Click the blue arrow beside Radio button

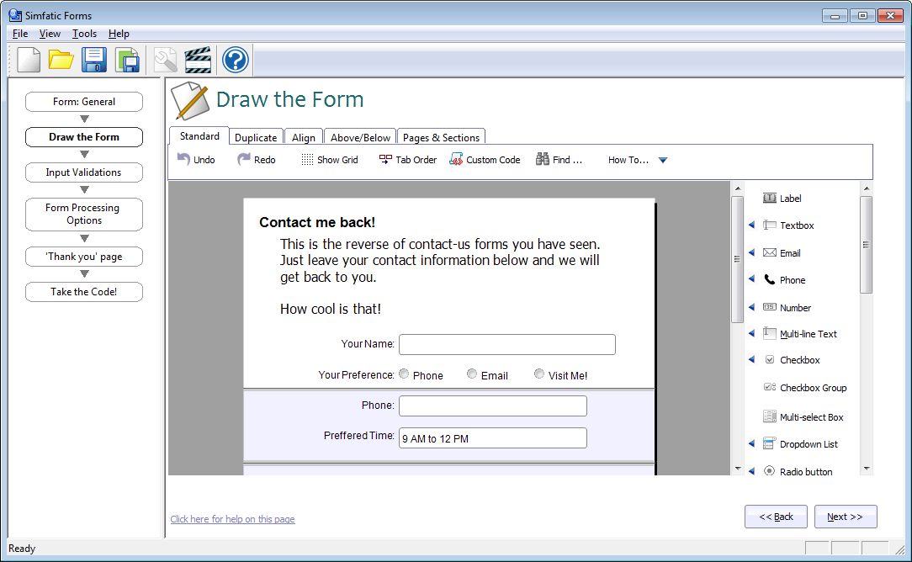[x=751, y=470]
